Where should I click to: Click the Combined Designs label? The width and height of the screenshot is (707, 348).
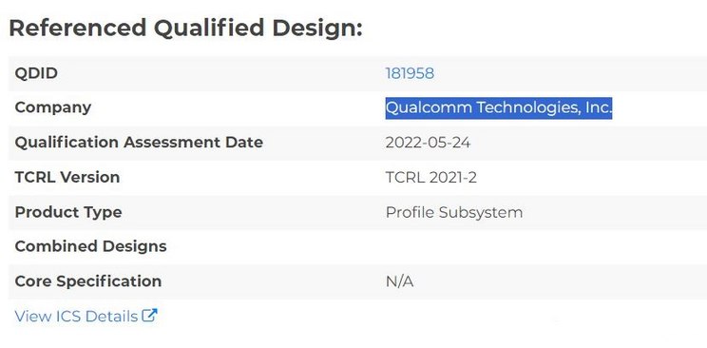[x=90, y=246]
